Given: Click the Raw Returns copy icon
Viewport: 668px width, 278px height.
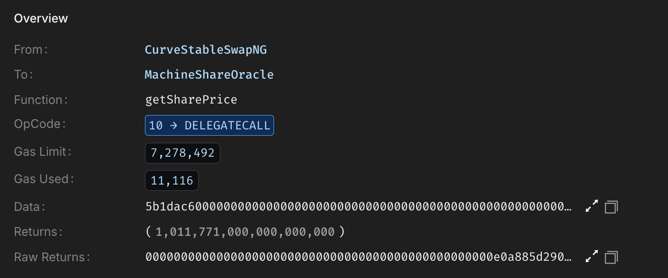Looking at the screenshot, I should (611, 257).
